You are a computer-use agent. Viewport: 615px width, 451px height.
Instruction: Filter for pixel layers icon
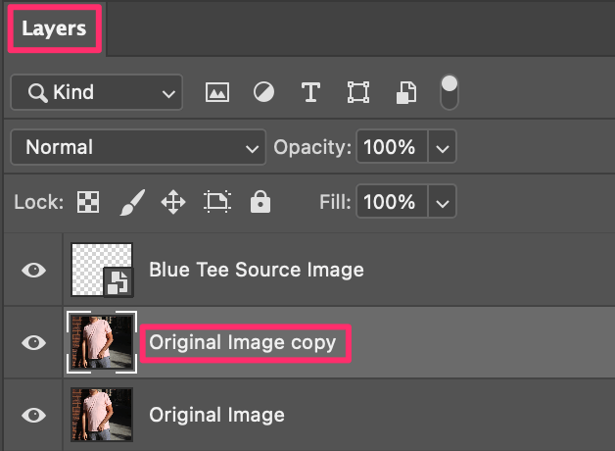[x=217, y=92]
